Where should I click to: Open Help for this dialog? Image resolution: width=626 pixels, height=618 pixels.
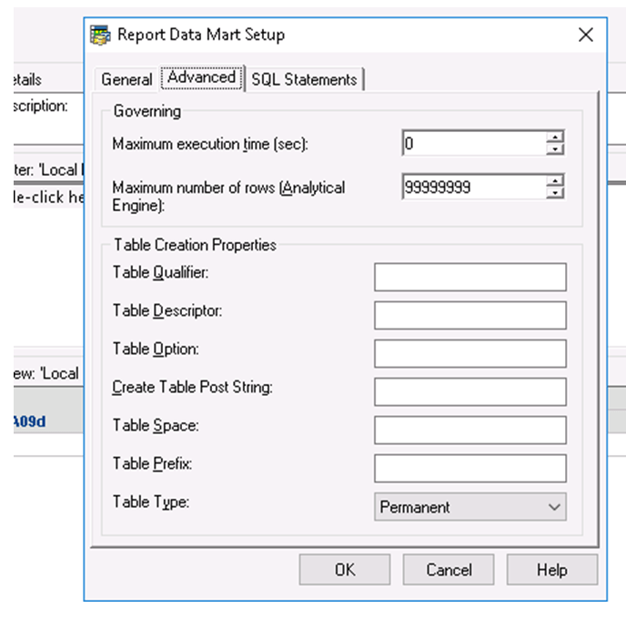click(x=552, y=569)
